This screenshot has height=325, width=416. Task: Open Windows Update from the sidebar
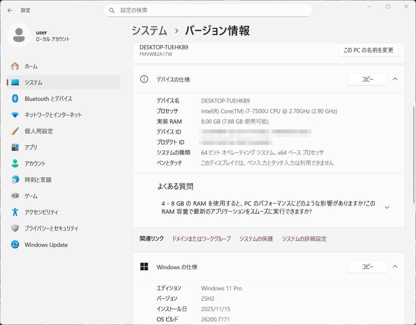(x=46, y=245)
